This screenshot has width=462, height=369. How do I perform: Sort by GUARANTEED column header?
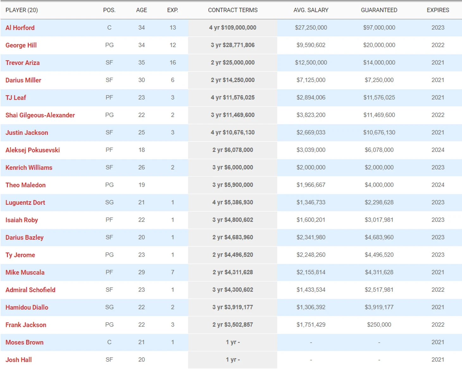coord(379,10)
